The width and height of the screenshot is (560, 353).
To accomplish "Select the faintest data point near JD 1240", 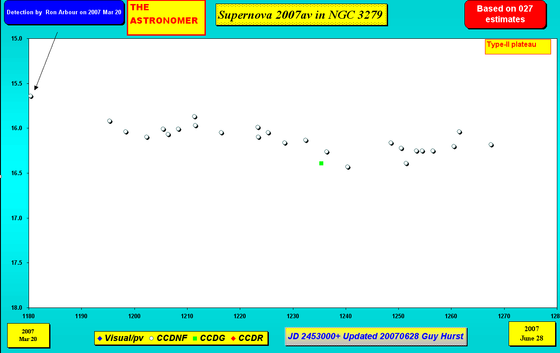I will point(348,167).
